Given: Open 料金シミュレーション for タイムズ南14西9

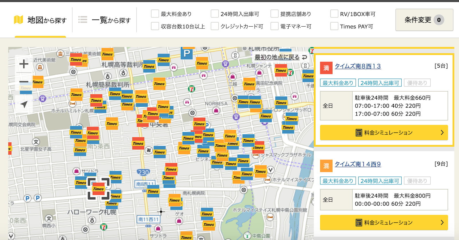Looking at the screenshot, I should click(384, 223).
